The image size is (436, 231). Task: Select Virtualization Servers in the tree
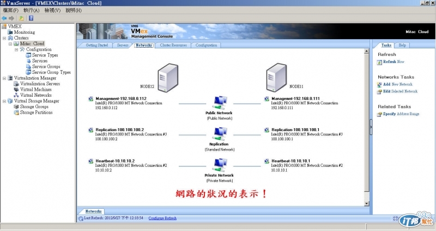coord(40,84)
